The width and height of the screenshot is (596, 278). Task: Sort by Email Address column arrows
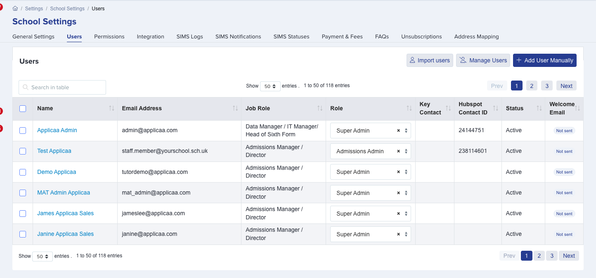(x=235, y=108)
